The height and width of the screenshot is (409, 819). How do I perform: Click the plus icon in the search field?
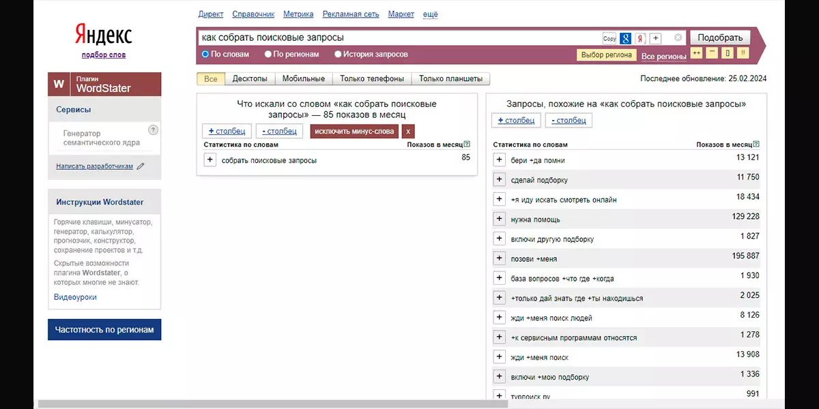655,38
